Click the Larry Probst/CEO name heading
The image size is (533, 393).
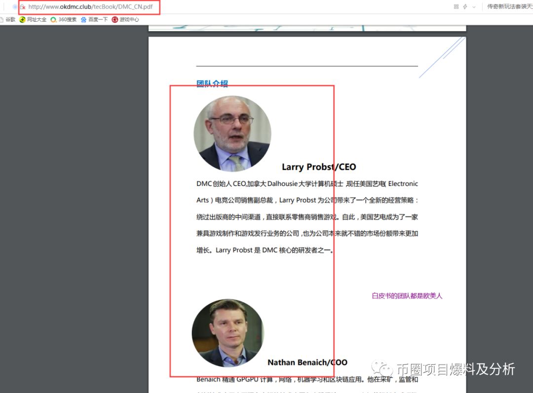(x=319, y=167)
